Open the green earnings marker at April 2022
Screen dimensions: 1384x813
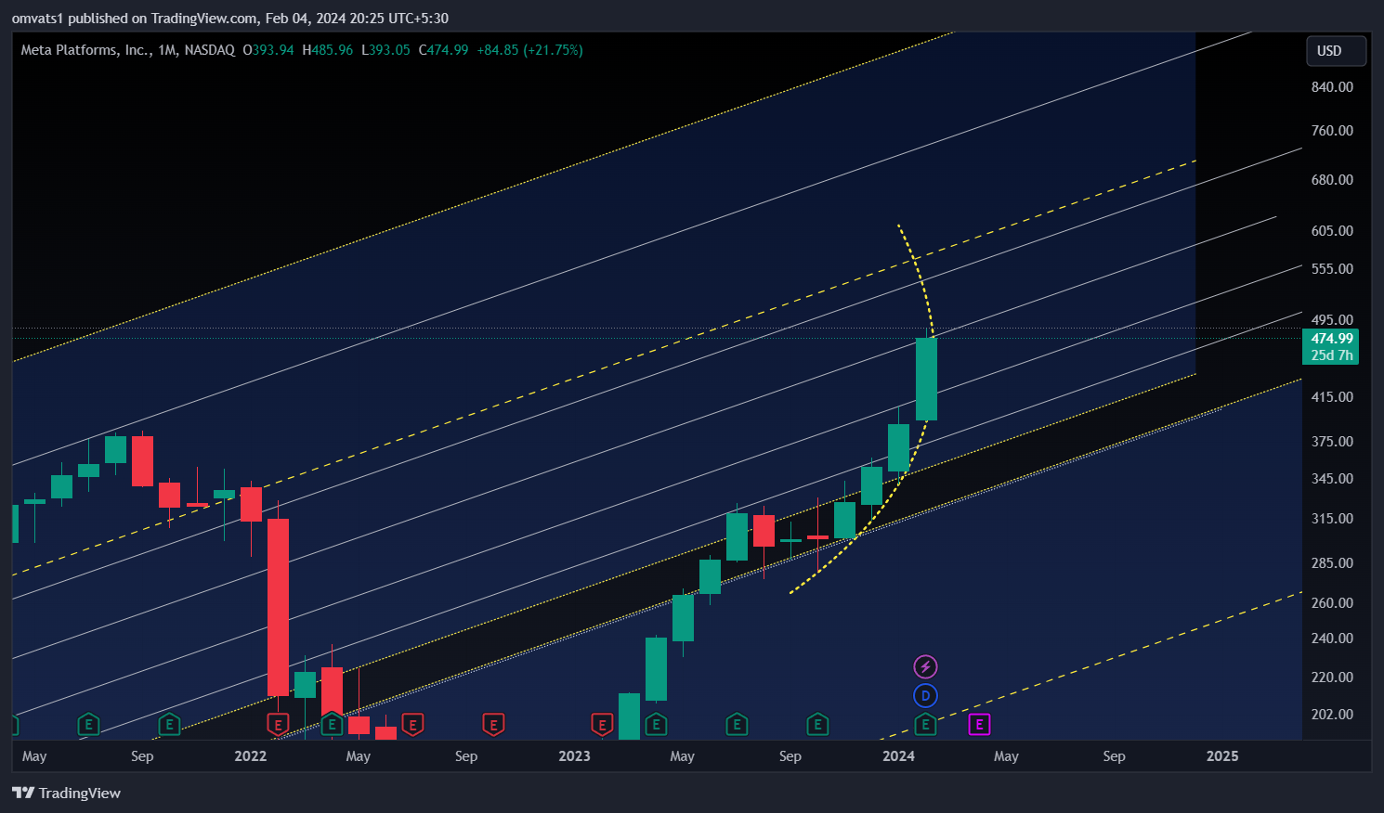[332, 724]
